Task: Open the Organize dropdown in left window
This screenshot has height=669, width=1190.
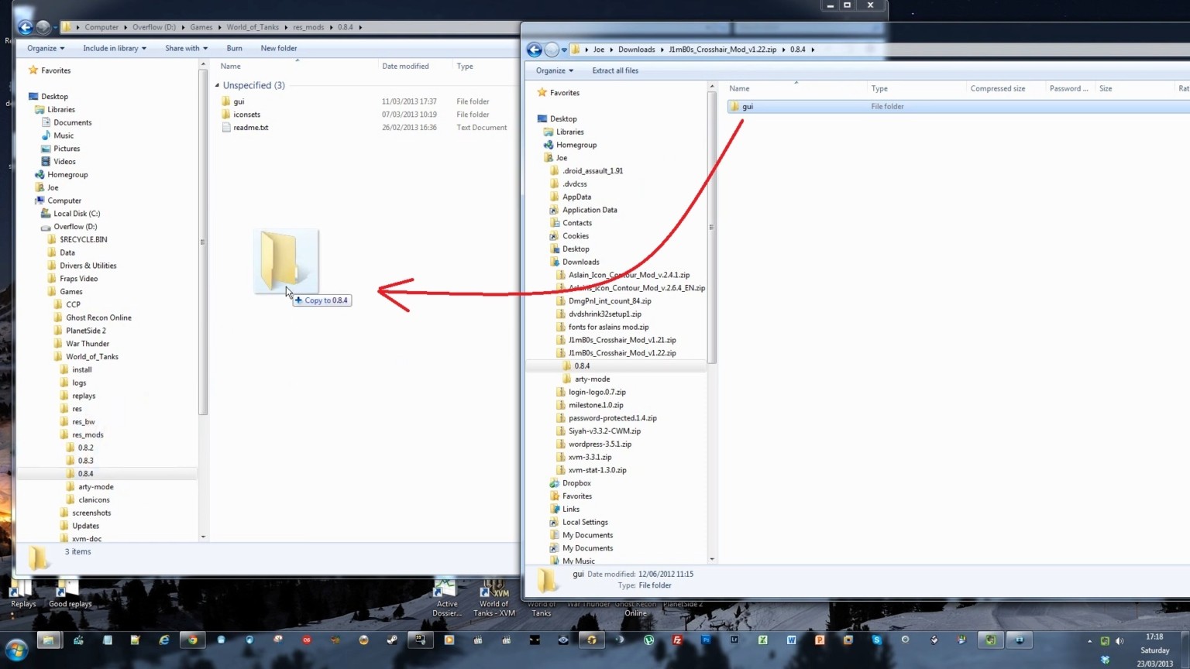Action: pos(46,48)
